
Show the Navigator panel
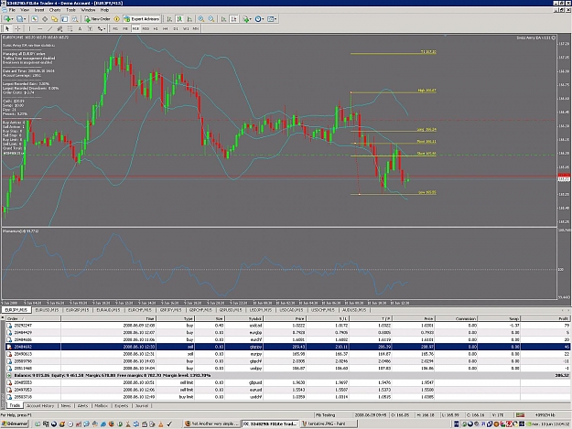click(54, 19)
